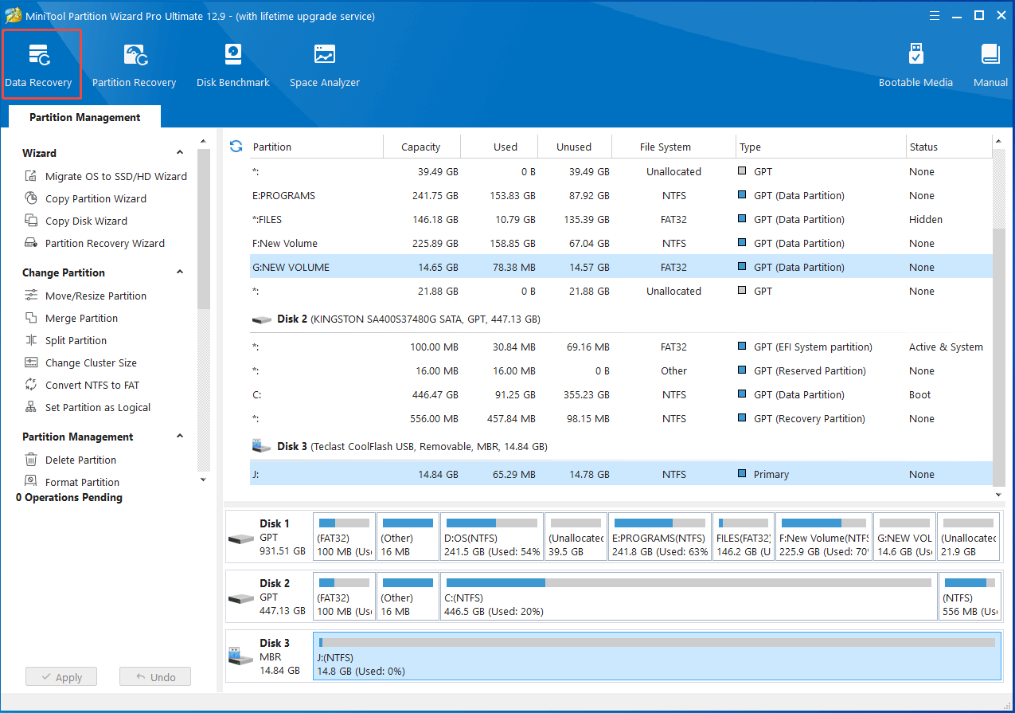Select the EFI System partition row

tap(622, 347)
